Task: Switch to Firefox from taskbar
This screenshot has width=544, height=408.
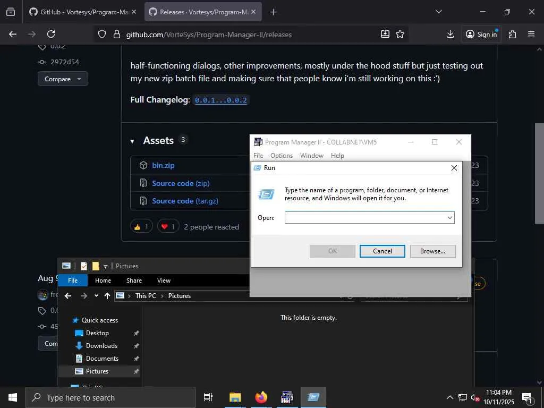Action: (x=261, y=397)
